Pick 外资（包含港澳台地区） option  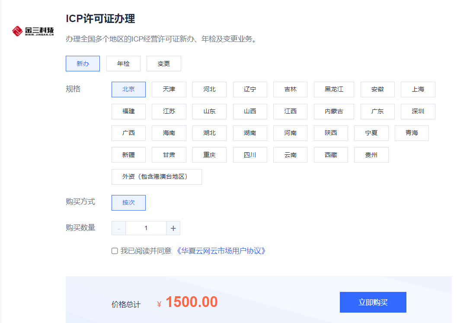[x=157, y=177]
